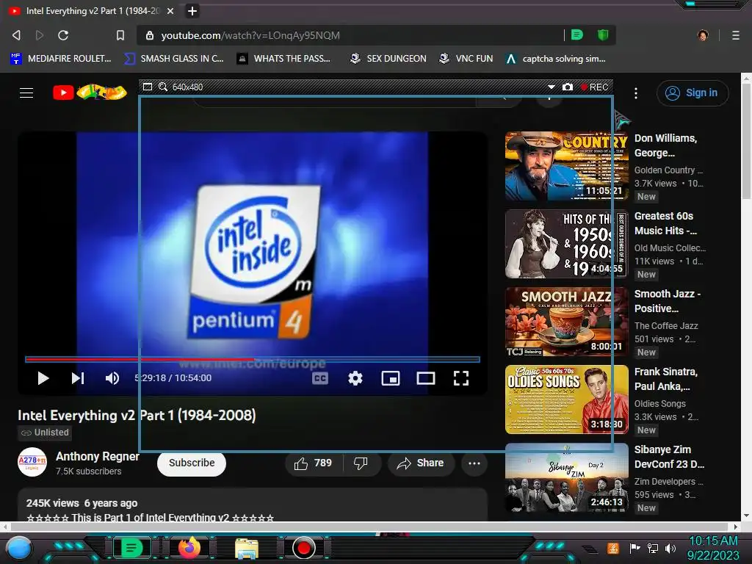The image size is (752, 564).
Task: Enable miniplayer mode
Action: coord(391,378)
